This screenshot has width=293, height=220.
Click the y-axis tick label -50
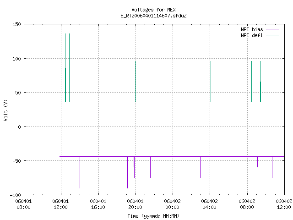16,161
